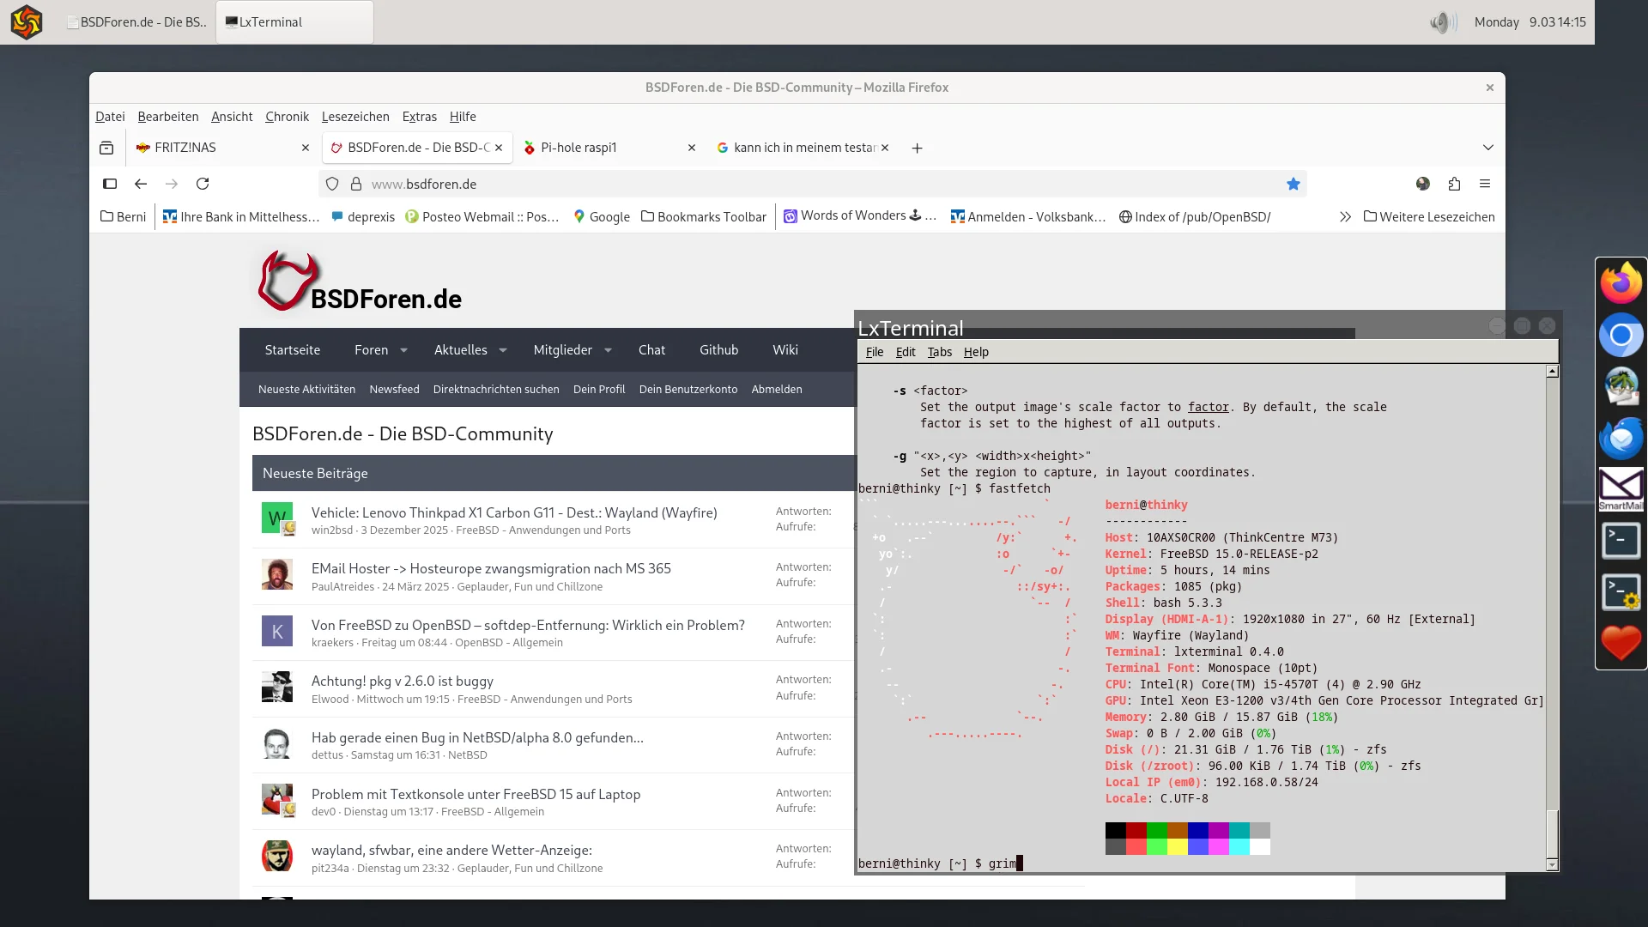
Task: Open the Tabs menu in LxTerminal
Action: [939, 352]
